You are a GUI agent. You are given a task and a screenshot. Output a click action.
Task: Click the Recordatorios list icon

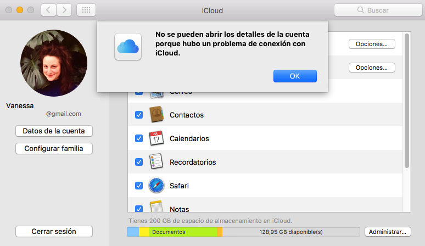pyautogui.click(x=156, y=162)
